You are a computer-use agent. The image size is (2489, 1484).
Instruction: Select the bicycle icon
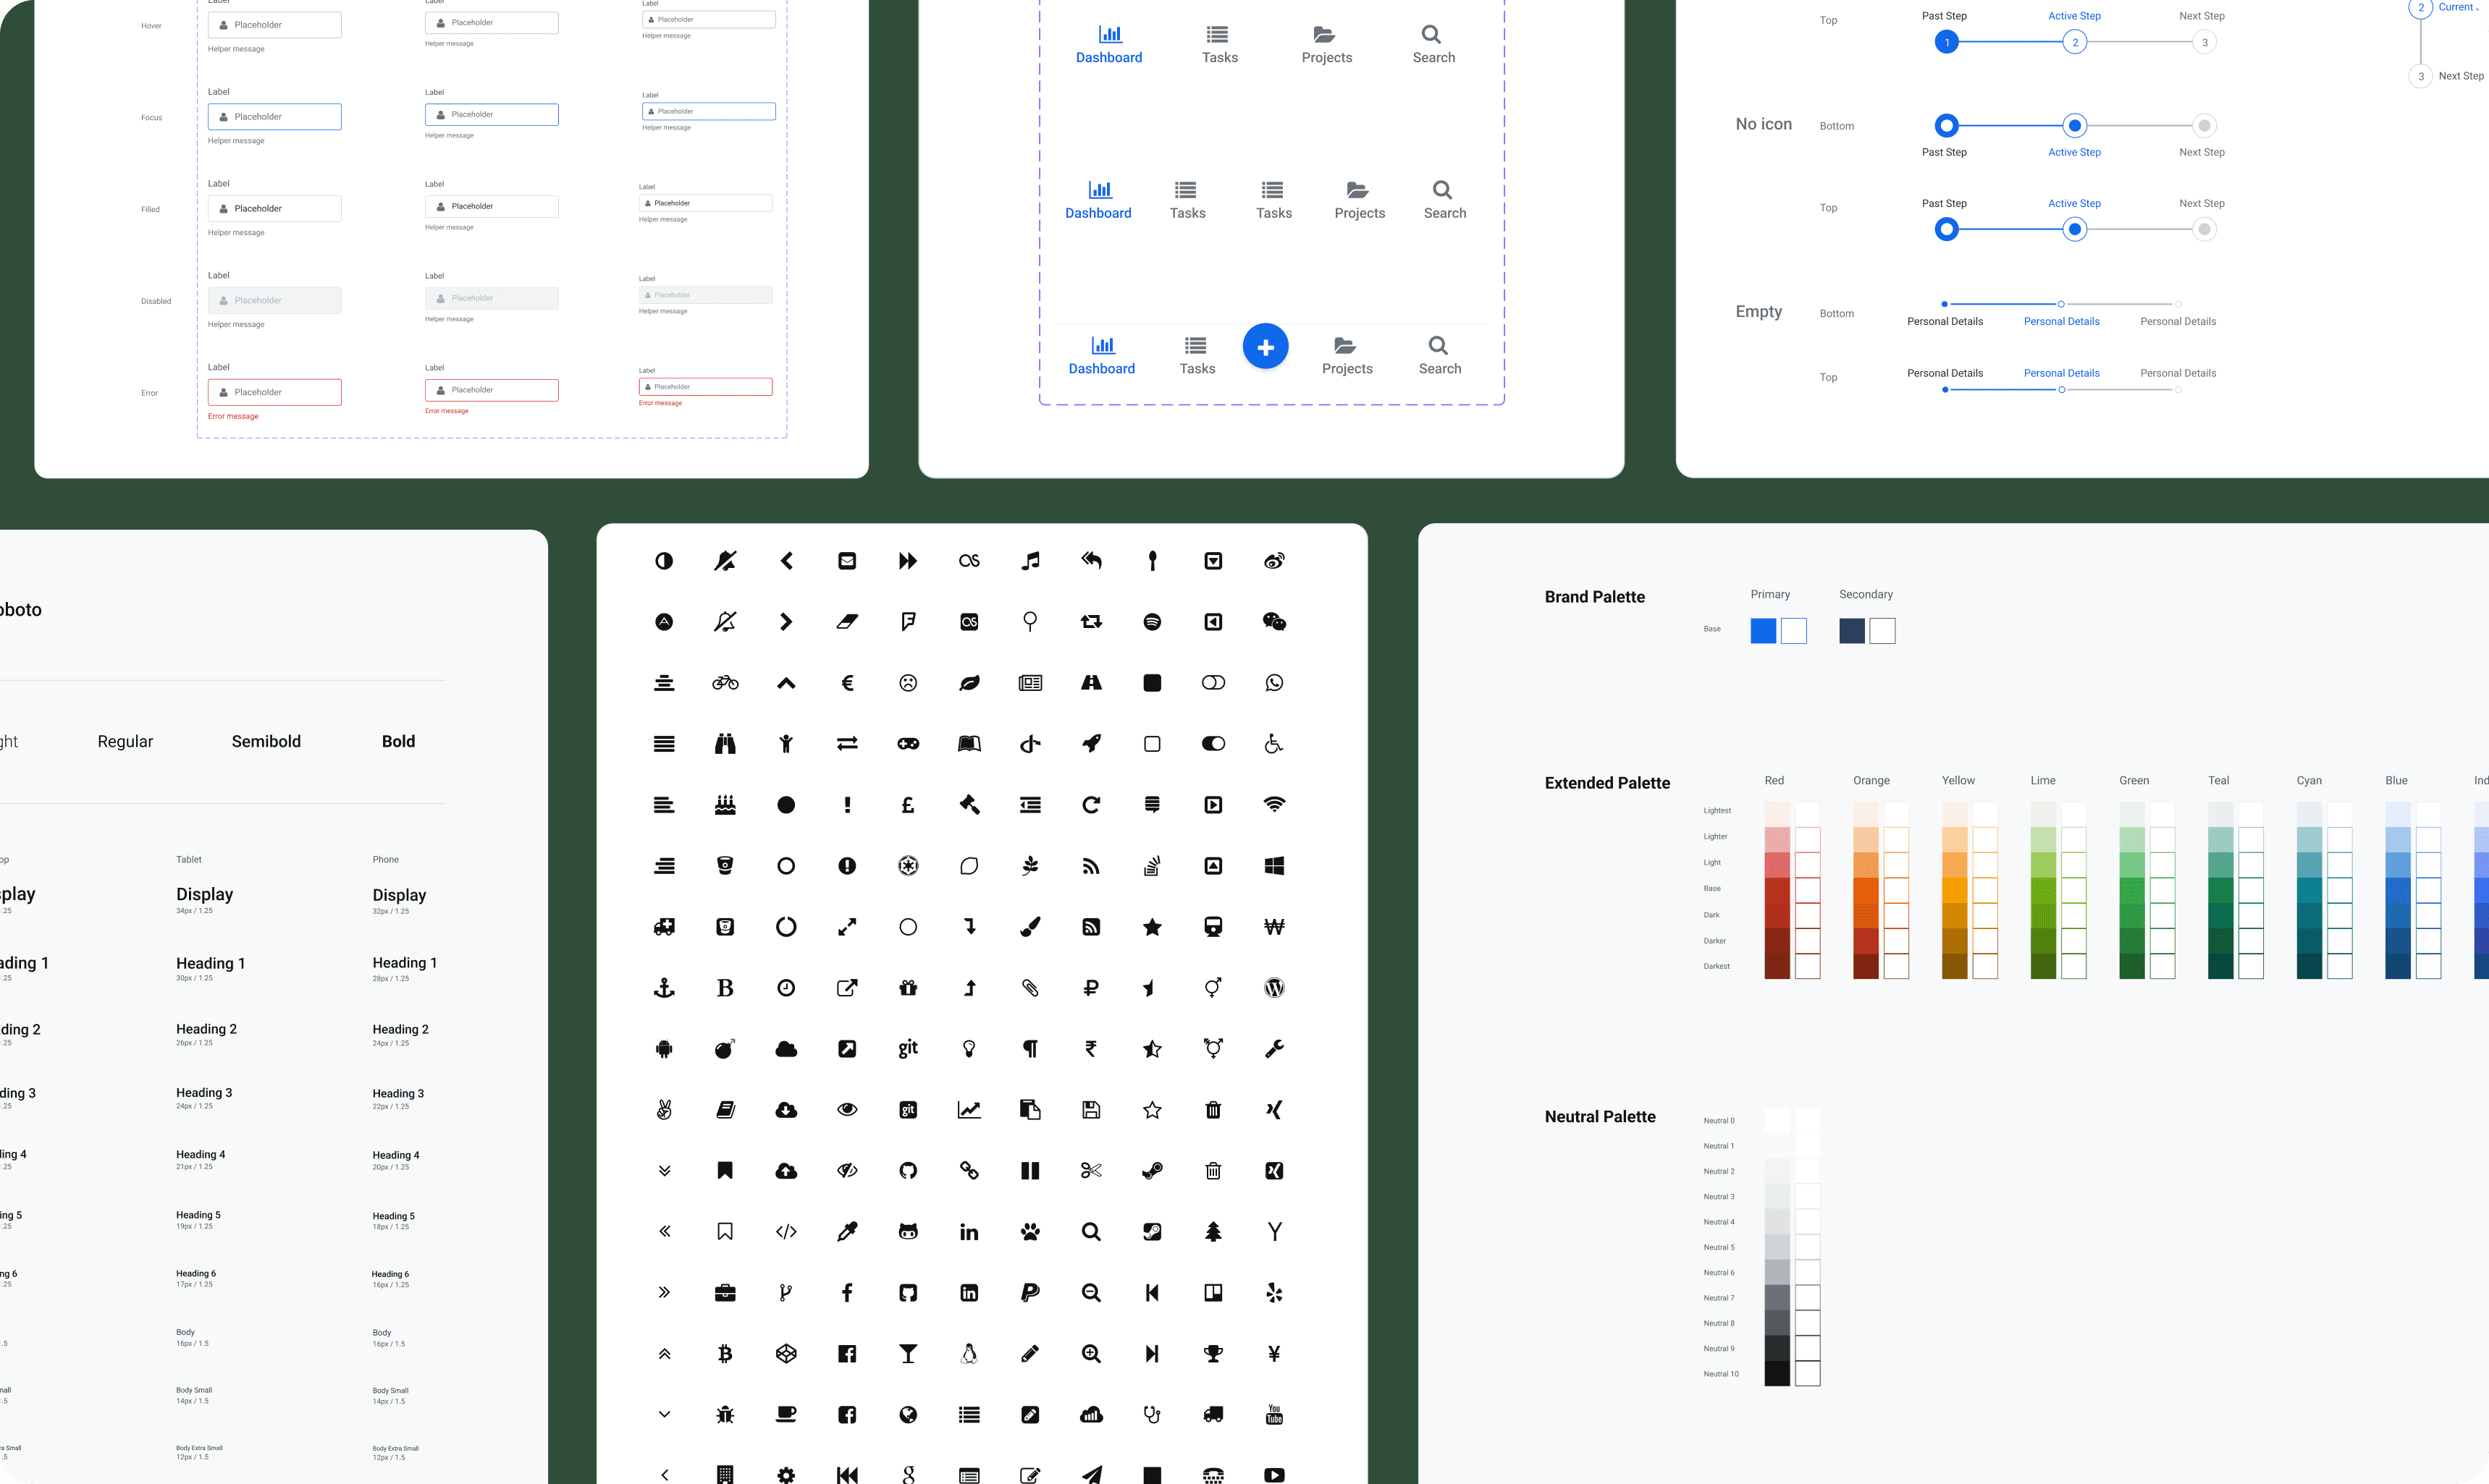click(725, 683)
